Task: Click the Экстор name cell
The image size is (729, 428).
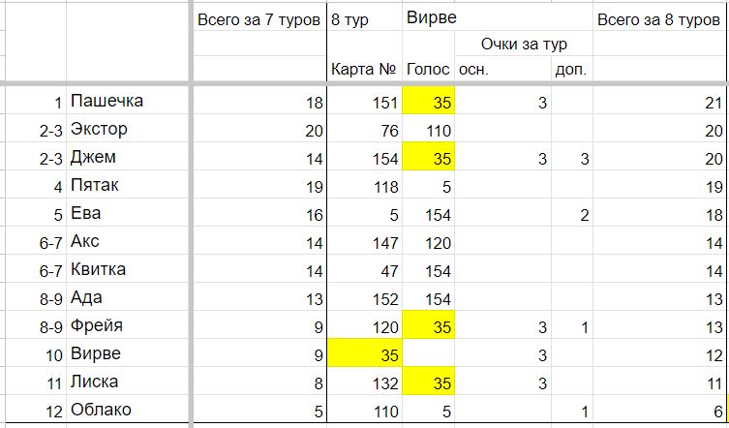Action: click(x=128, y=129)
